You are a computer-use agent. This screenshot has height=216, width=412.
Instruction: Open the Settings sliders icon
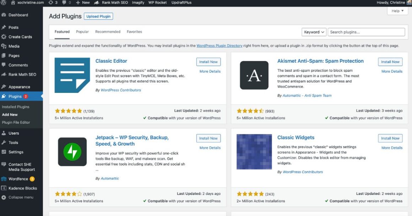pos(4,152)
